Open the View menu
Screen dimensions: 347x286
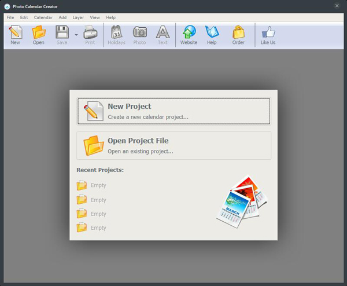tap(95, 17)
